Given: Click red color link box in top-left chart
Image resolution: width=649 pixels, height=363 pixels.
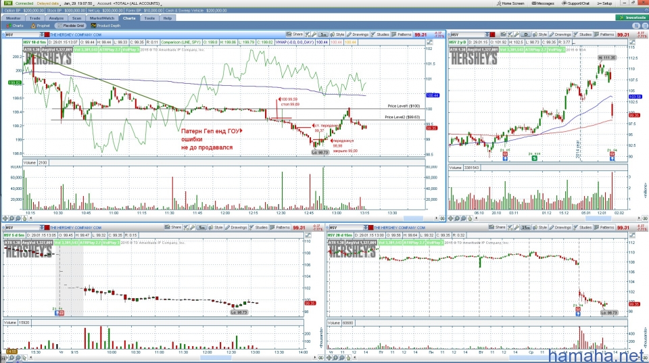Looking at the screenshot, I should tap(47, 34).
